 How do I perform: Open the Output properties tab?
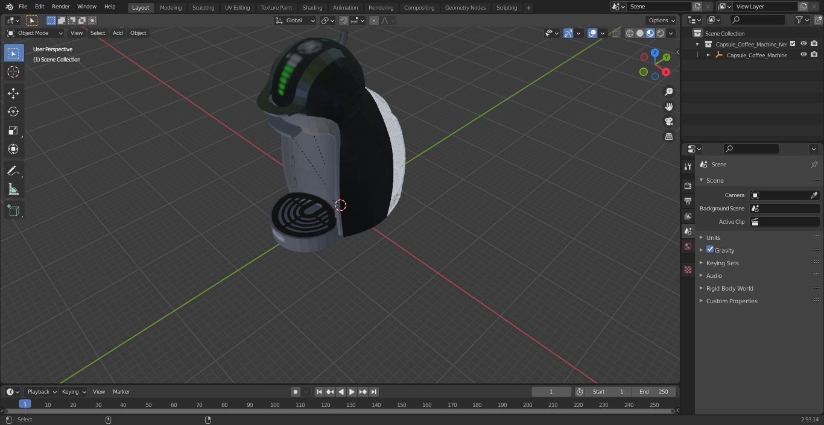(x=688, y=201)
